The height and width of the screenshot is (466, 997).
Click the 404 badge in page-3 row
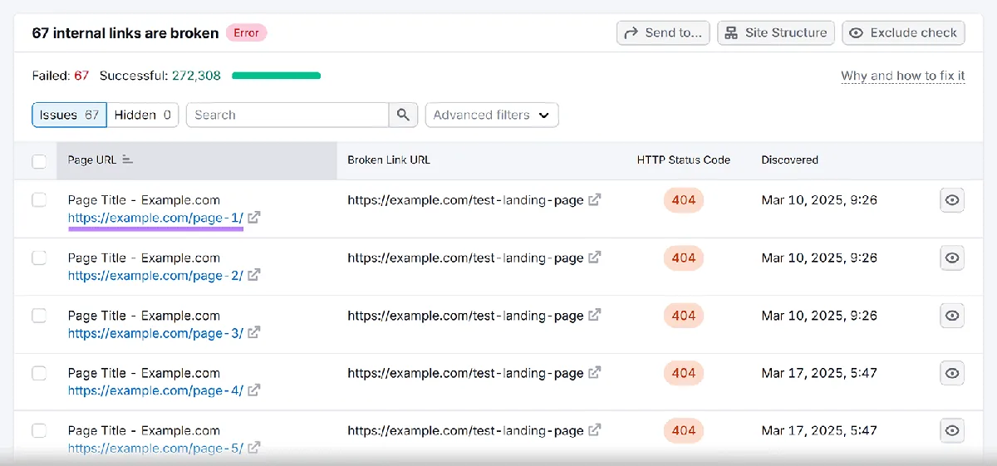(x=684, y=316)
